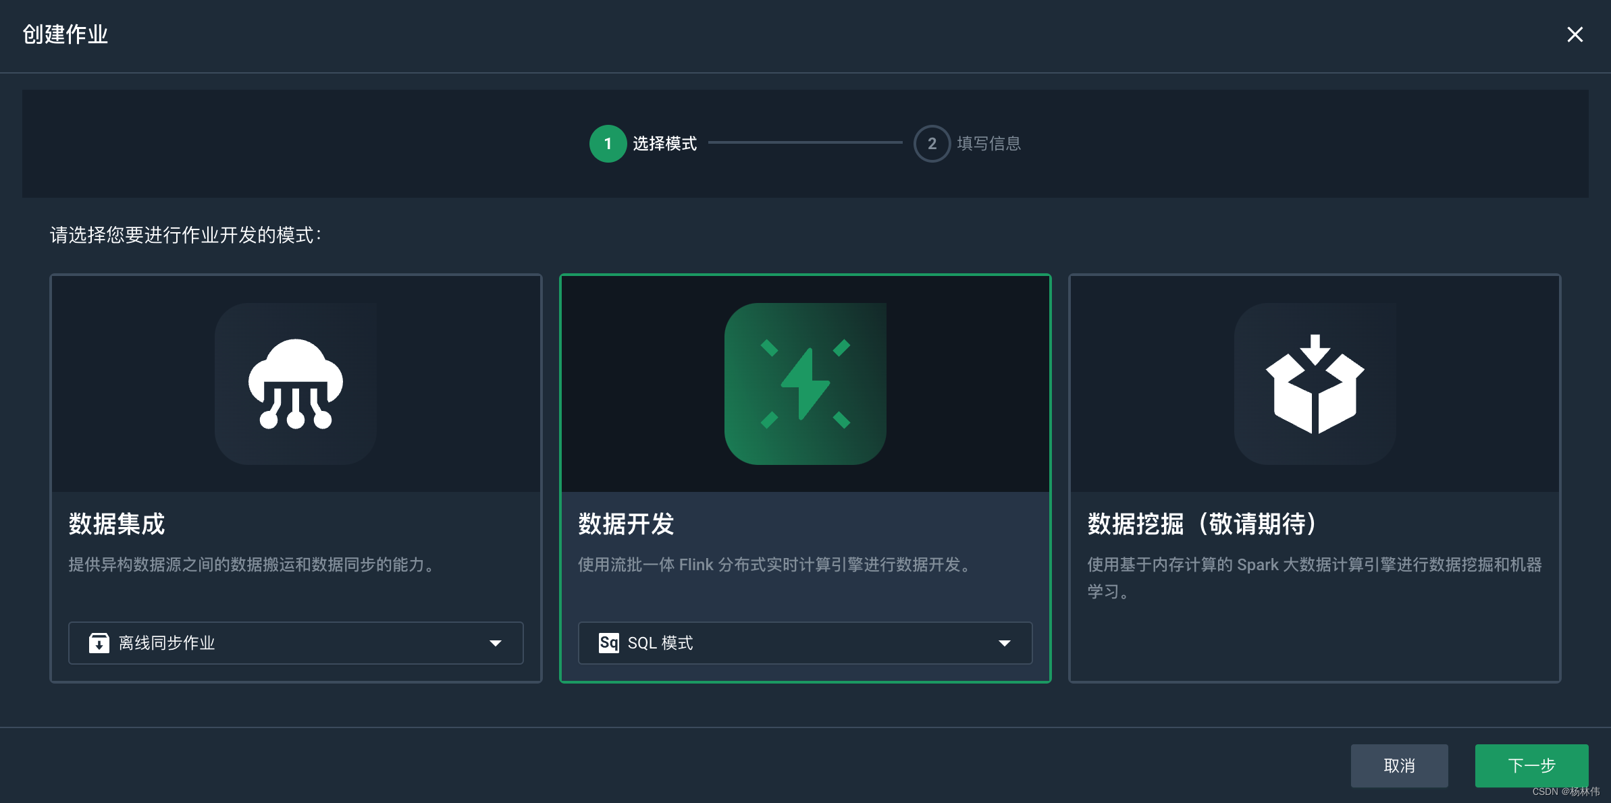Screen dimensions: 1611x803
Task: Click the offline sync archive icon
Action: (x=99, y=643)
